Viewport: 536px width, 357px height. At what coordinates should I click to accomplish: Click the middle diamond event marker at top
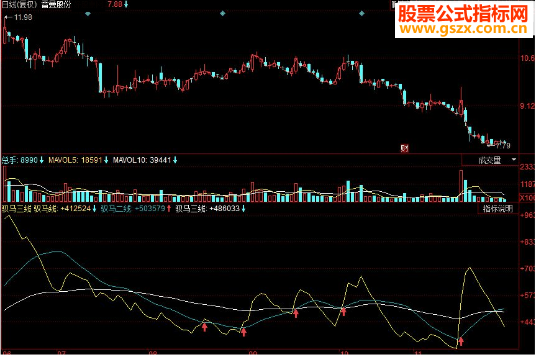coord(222,14)
